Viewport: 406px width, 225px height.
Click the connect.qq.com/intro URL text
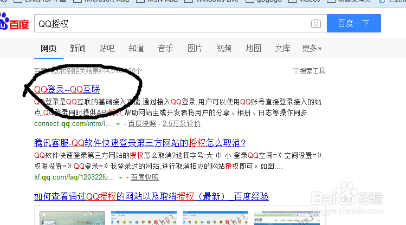pyautogui.click(x=73, y=124)
